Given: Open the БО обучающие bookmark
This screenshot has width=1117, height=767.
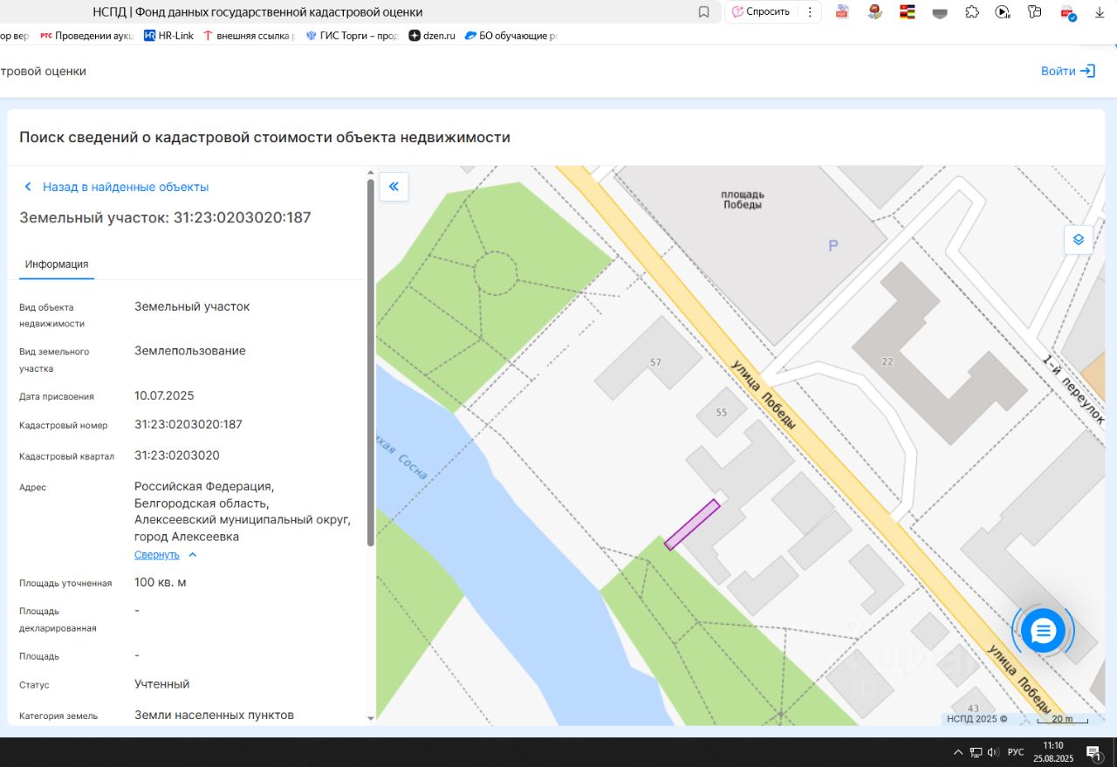Looking at the screenshot, I should (x=511, y=36).
